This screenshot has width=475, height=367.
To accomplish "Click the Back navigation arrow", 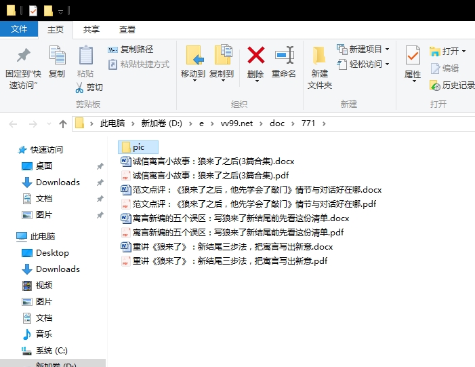I will (x=13, y=124).
